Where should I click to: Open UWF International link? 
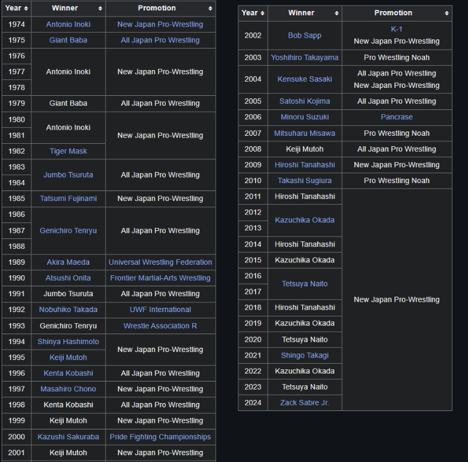tap(160, 310)
